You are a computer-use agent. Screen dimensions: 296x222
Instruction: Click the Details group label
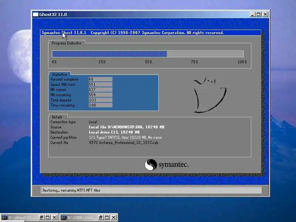click(57, 117)
